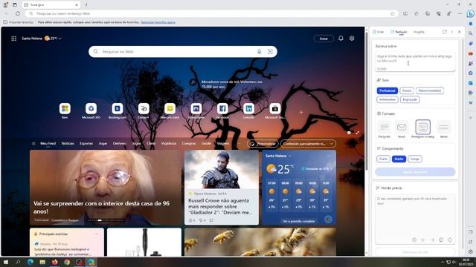Choose the Parágrafo format
Viewport: 476px width, 267px height.
tap(385, 128)
